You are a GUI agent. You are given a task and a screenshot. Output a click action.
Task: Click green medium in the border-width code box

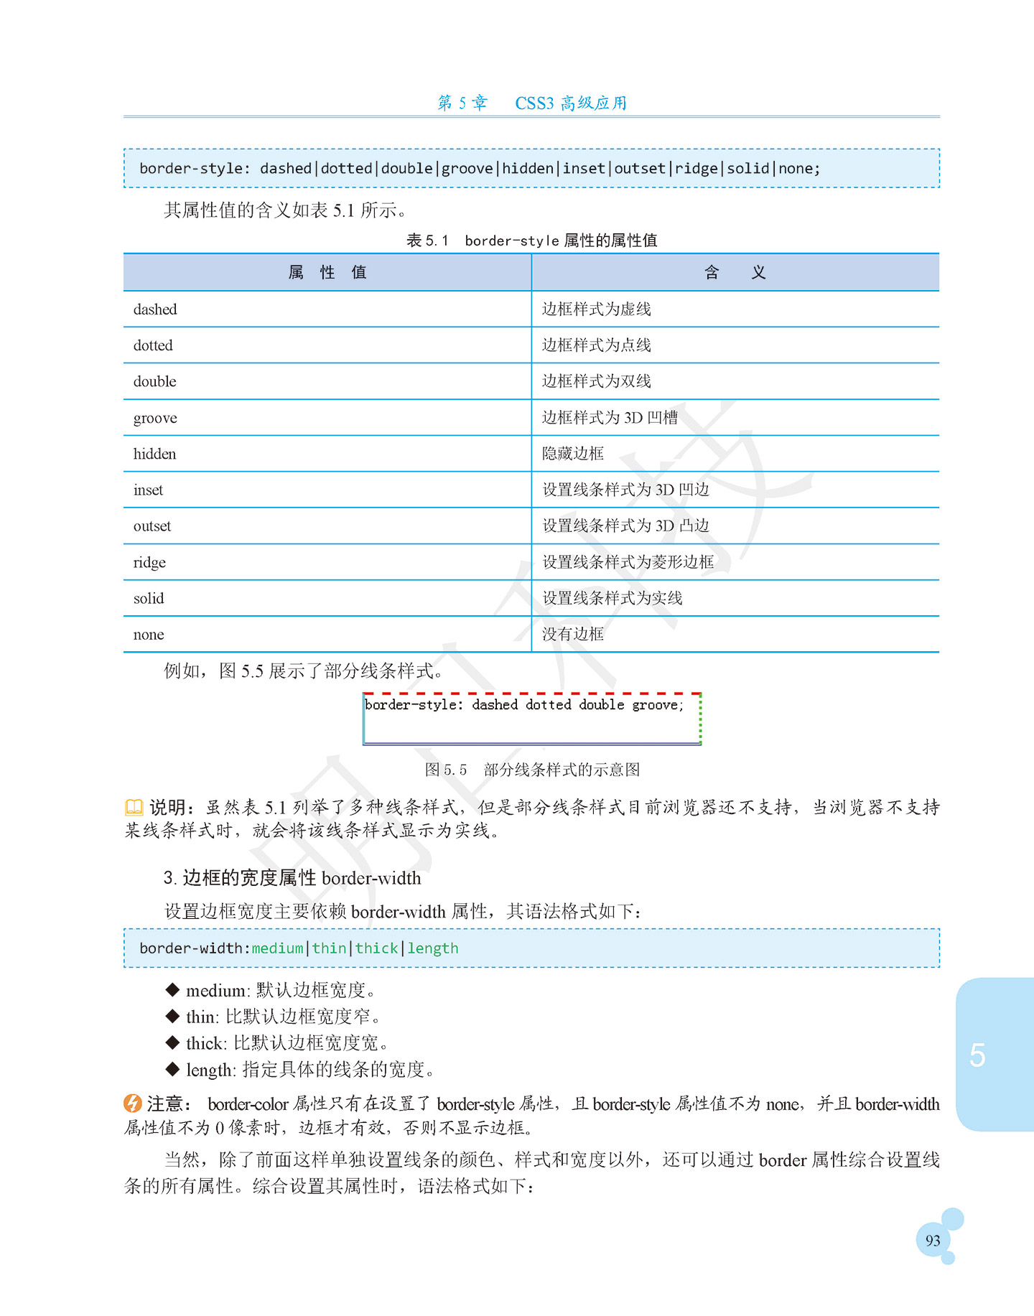(278, 948)
